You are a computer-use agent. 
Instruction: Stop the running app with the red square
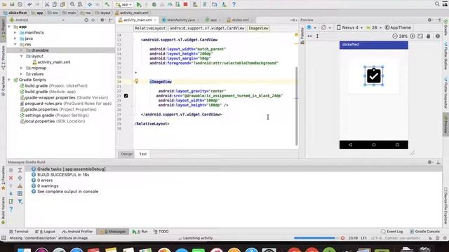coord(185,4)
